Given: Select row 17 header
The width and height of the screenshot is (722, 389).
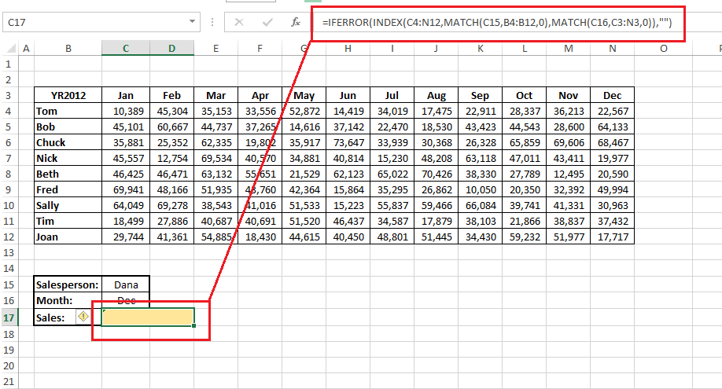Looking at the screenshot, I should click(x=9, y=317).
